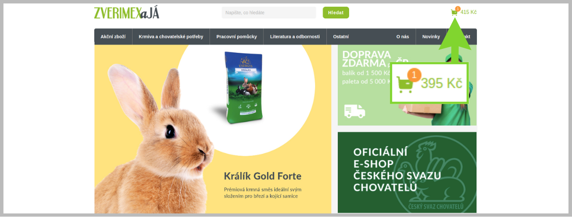This screenshot has width=572, height=217.
Task: Click the orange cart item count badge
Action: (x=458, y=8)
